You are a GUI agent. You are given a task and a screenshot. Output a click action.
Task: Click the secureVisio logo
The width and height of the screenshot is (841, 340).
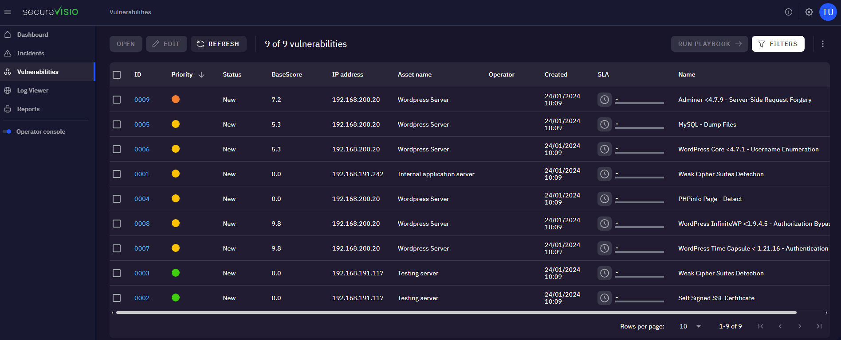click(51, 12)
